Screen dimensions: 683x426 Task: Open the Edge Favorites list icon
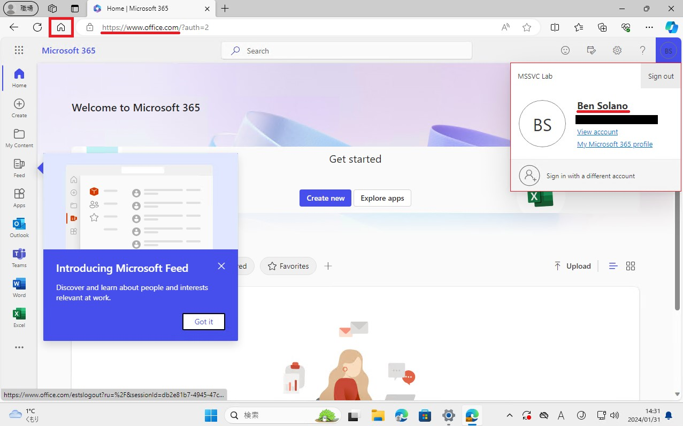tap(579, 27)
